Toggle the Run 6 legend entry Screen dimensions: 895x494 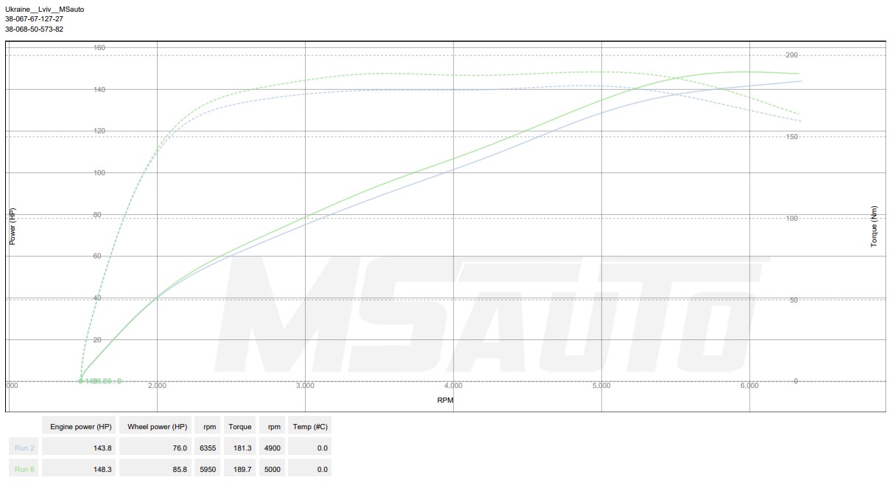click(x=24, y=469)
